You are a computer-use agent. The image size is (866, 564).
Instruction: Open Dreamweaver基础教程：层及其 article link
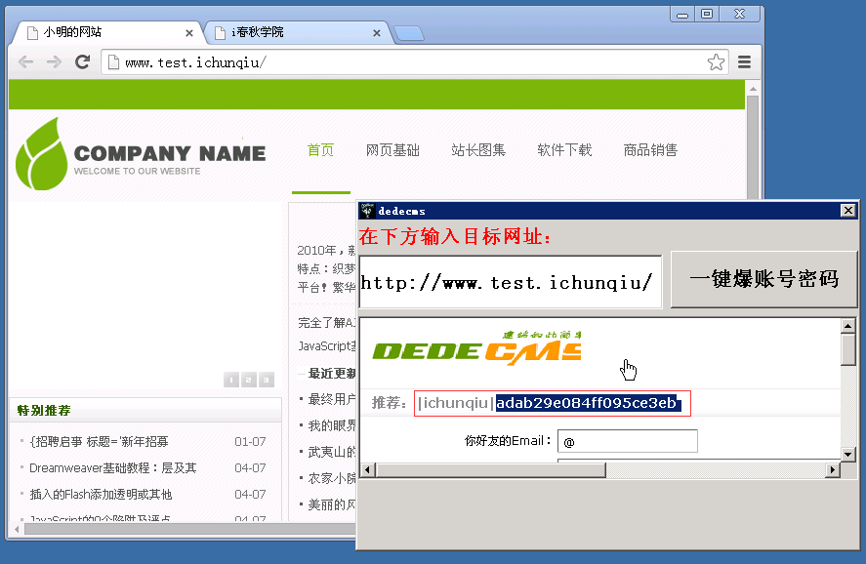(112, 468)
